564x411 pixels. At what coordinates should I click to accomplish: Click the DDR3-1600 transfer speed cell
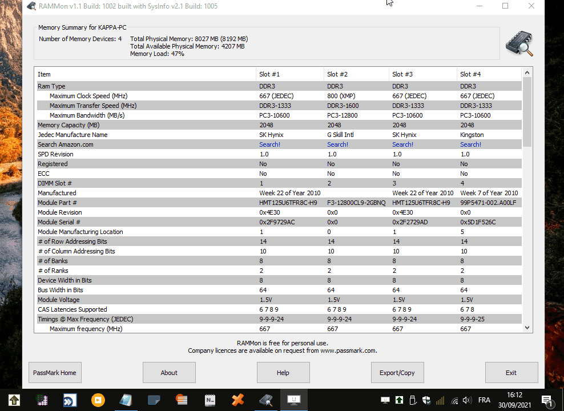tap(343, 106)
